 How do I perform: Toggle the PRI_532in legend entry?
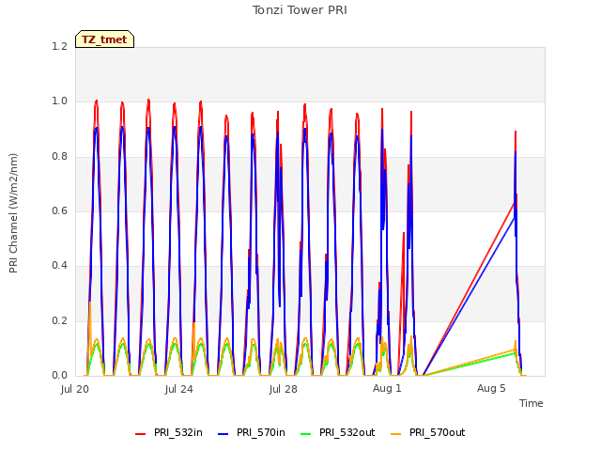(169, 433)
